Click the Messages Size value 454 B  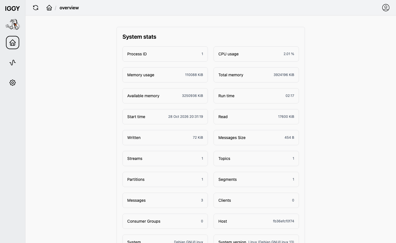[289, 138]
